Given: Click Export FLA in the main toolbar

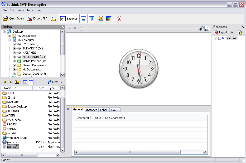Looking at the screenshot, I should pos(37,18).
